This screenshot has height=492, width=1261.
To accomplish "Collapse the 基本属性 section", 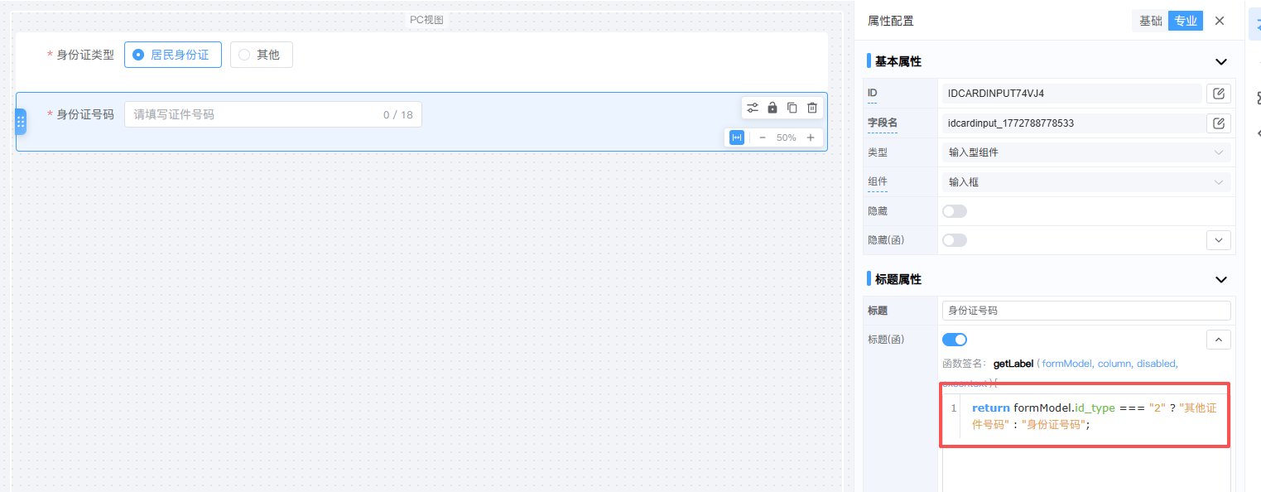I will point(1220,62).
